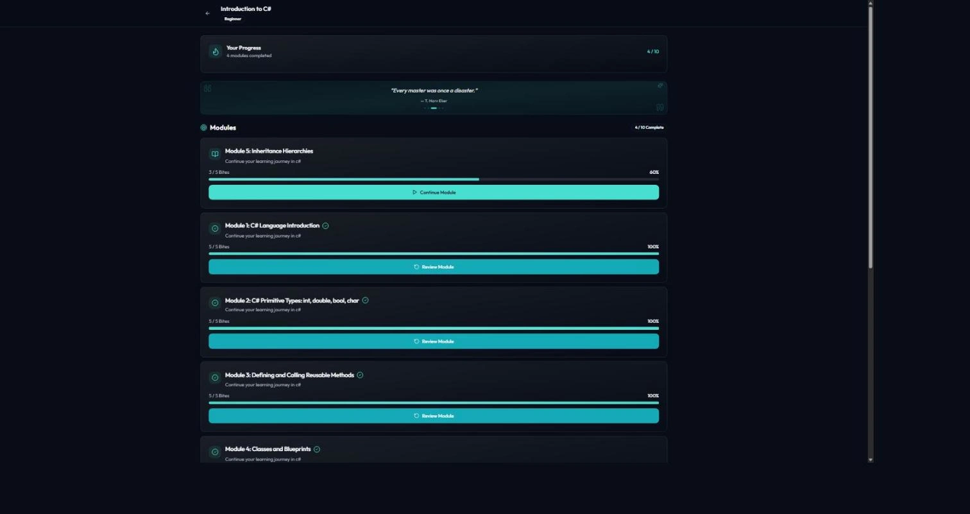Click the Module 5 progress bar at 60%
The image size is (970, 514).
click(x=434, y=180)
